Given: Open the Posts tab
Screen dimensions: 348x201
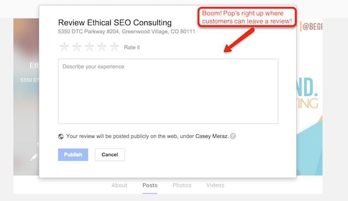Looking at the screenshot, I should click(x=150, y=185).
